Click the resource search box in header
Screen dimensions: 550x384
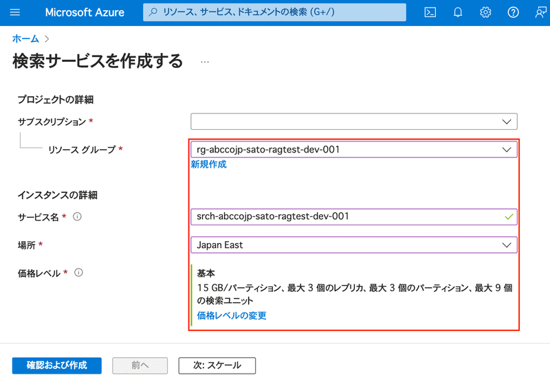point(274,12)
